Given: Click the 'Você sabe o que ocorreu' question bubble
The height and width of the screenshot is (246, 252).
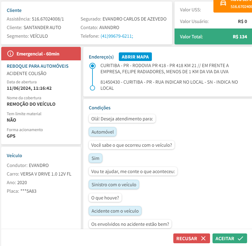Looking at the screenshot, I should [132, 145].
